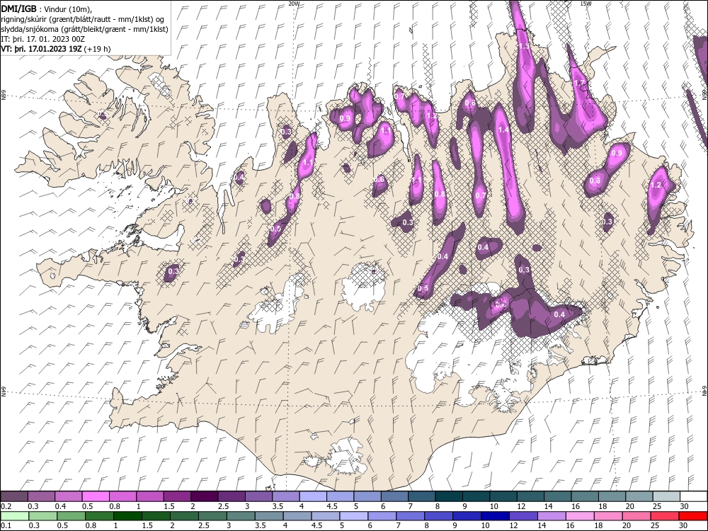Click the 'rigning/skúrir' legend description line

[x=83, y=19]
